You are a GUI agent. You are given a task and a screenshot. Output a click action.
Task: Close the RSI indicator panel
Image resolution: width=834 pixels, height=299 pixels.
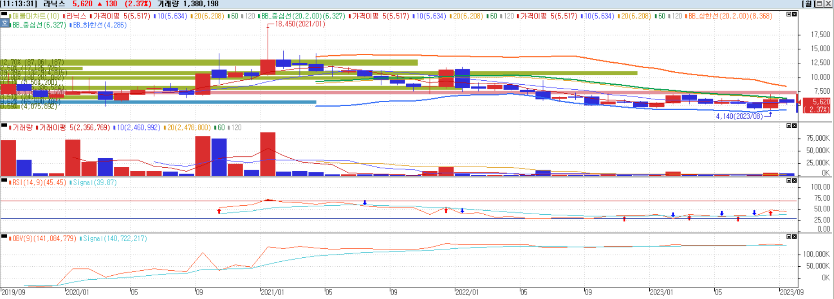point(794,181)
